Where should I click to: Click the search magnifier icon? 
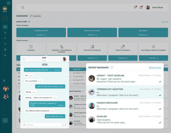pyautogui.click(x=23, y=7)
